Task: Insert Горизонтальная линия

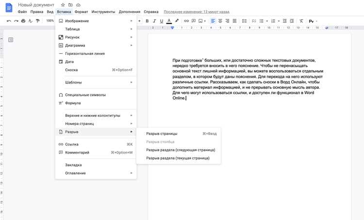Action: [96, 54]
